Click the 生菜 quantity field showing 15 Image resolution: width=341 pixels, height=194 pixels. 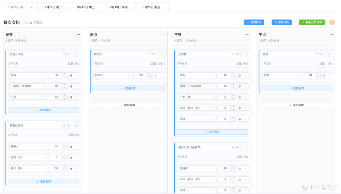click(x=56, y=97)
